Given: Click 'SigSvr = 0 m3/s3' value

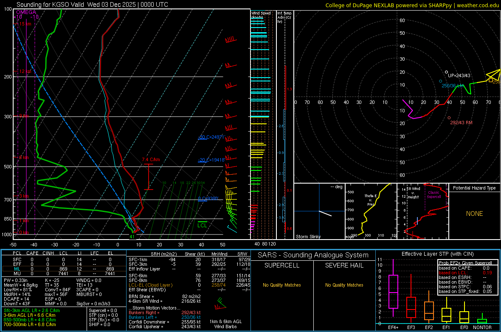Looking at the screenshot, I should 93,304.
